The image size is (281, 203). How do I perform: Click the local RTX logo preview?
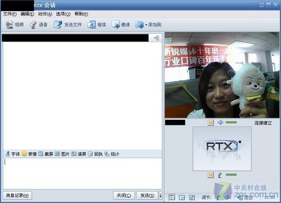(222, 148)
